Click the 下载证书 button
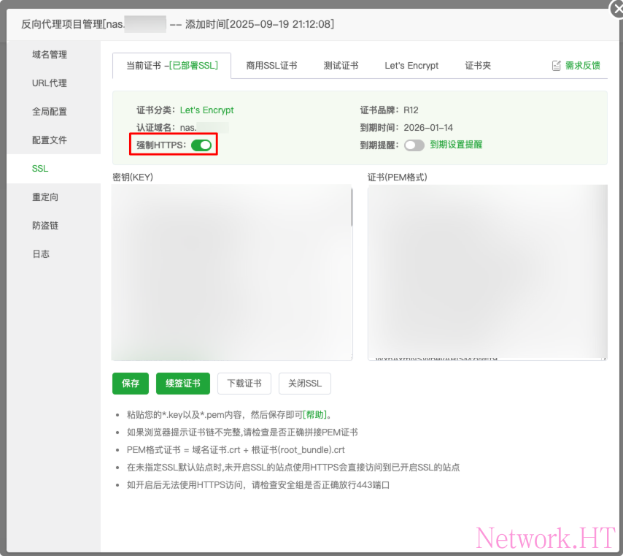 pyautogui.click(x=244, y=384)
